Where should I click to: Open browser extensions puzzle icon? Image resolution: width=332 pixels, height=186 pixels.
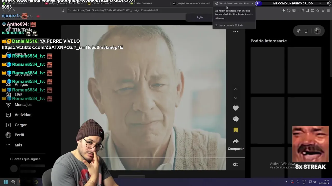point(289,10)
